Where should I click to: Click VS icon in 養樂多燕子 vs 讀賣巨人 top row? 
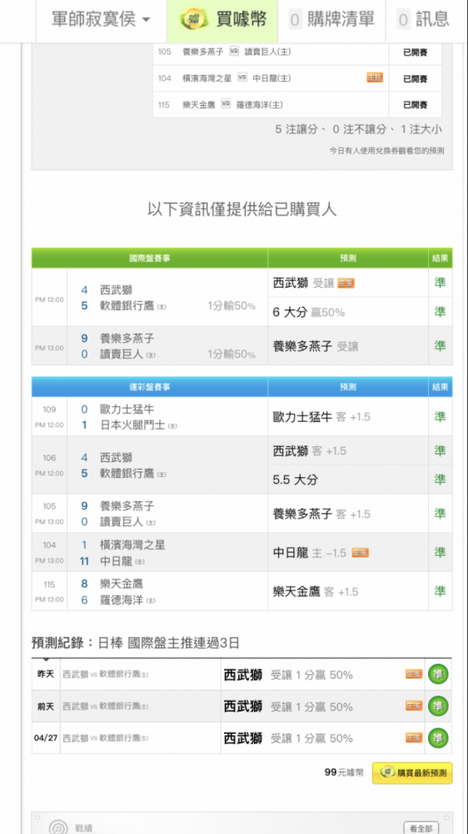tap(234, 52)
